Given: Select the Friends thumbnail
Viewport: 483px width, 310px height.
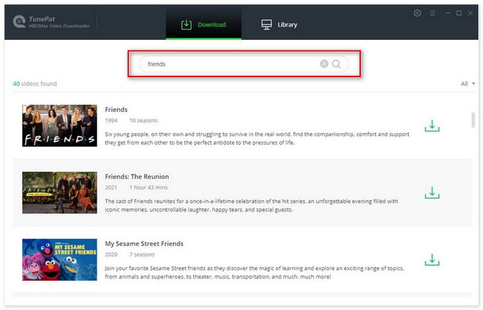Looking at the screenshot, I should pyautogui.click(x=59, y=125).
